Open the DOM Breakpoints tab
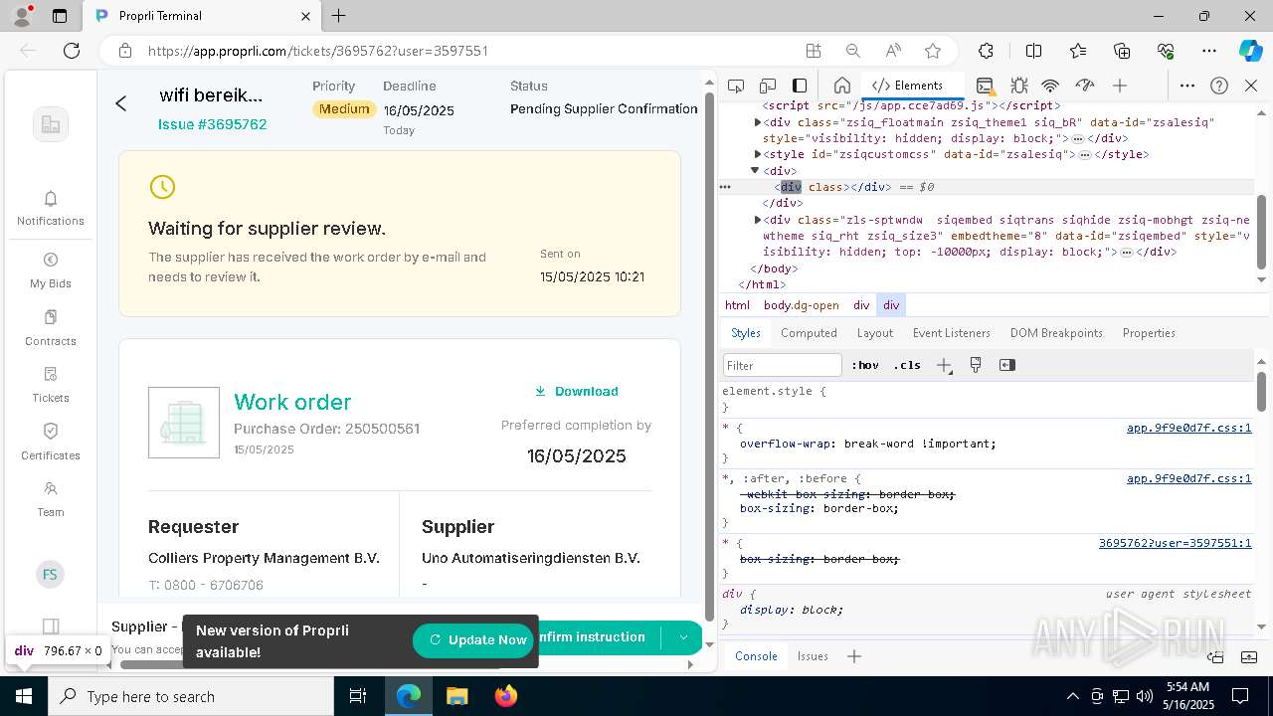The image size is (1273, 716). pos(1056,333)
